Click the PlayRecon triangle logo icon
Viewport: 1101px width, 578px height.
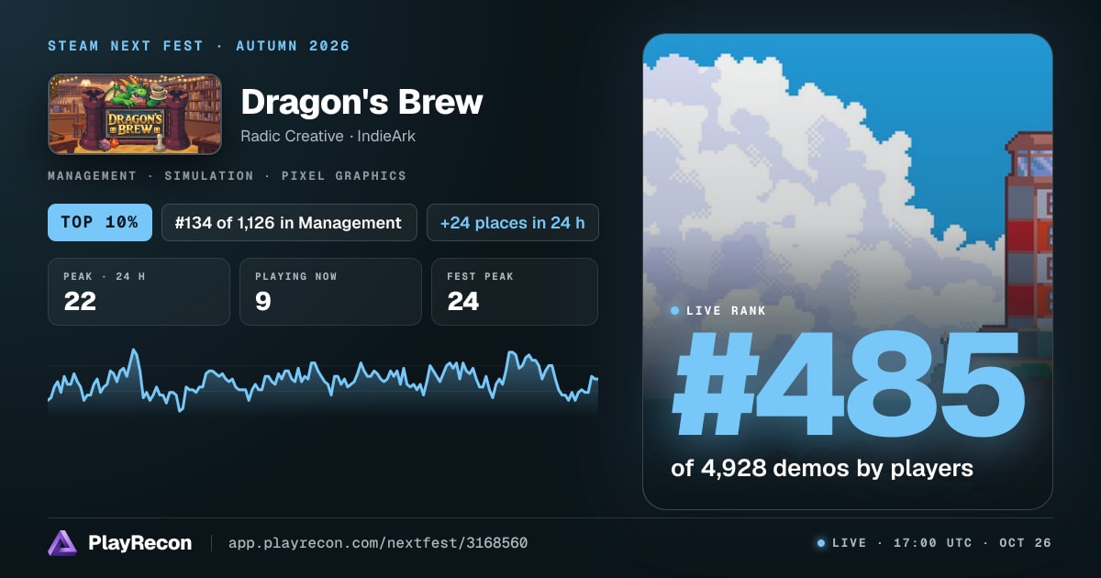[62, 543]
